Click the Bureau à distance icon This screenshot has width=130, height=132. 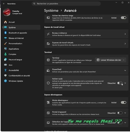48,34
